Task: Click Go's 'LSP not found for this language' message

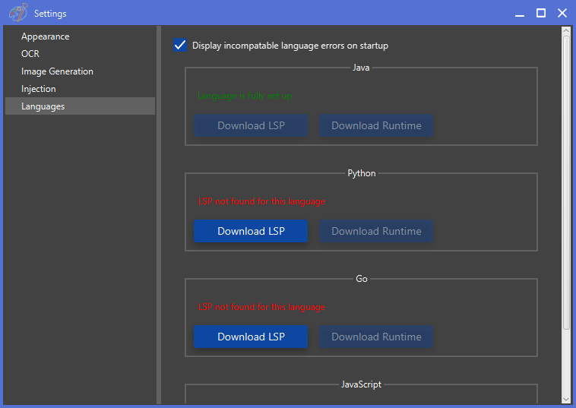Action: tap(261, 307)
